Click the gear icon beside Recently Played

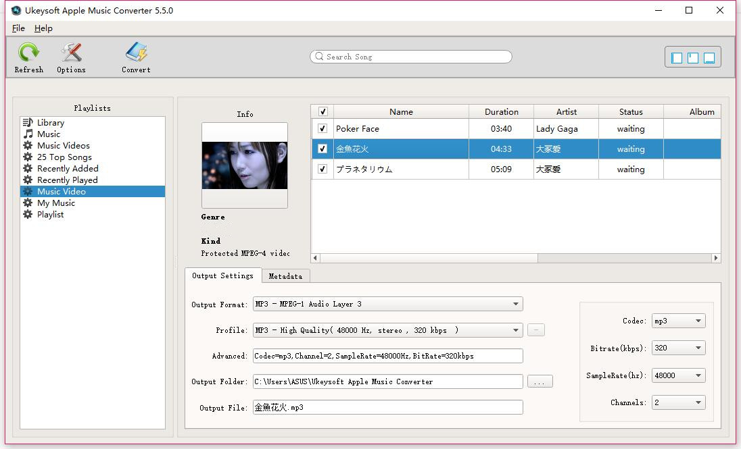click(x=28, y=180)
